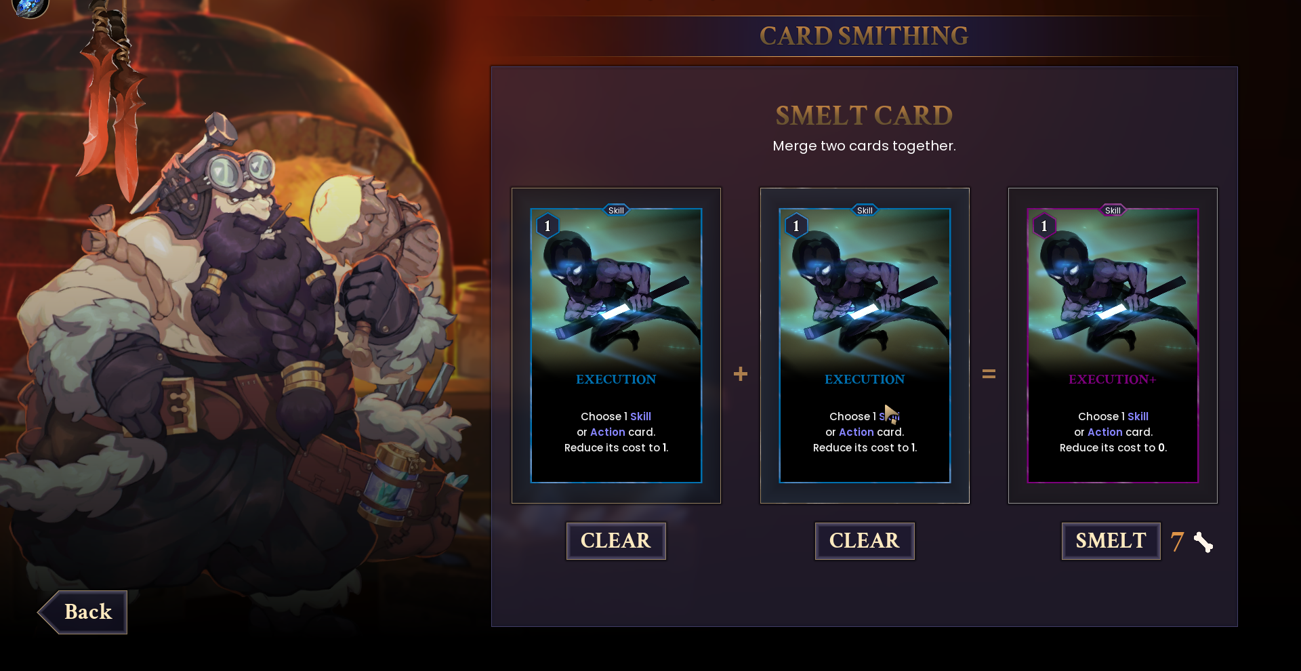Click the bone currency icon beside SMELT

1203,542
